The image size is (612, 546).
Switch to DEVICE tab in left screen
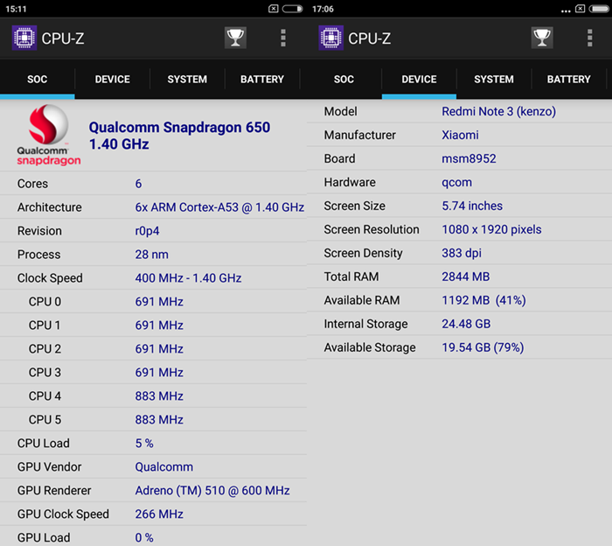(113, 80)
